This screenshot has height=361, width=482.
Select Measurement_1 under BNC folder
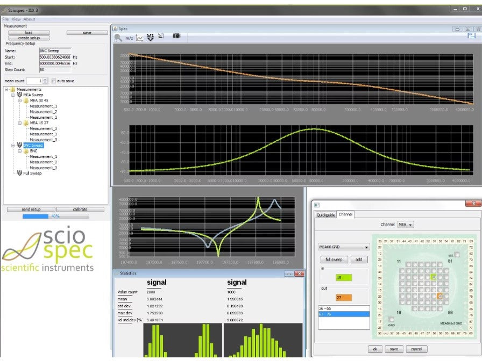(44, 156)
